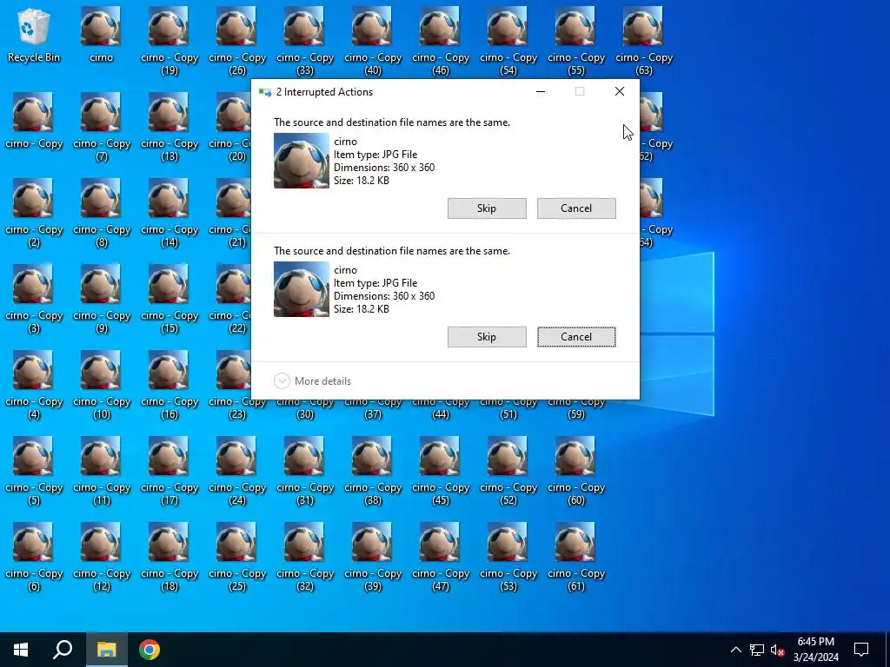Select cirno - Copy (55) desktop icon
Image resolution: width=890 pixels, height=667 pixels.
point(576,41)
